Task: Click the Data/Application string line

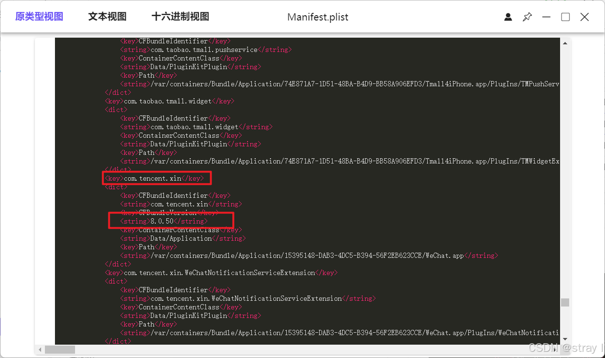Action: (183, 238)
